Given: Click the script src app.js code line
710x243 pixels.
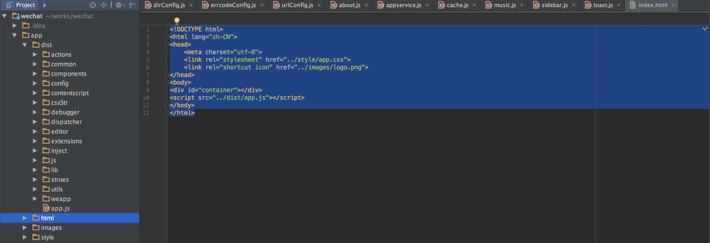Looking at the screenshot, I should (237, 98).
